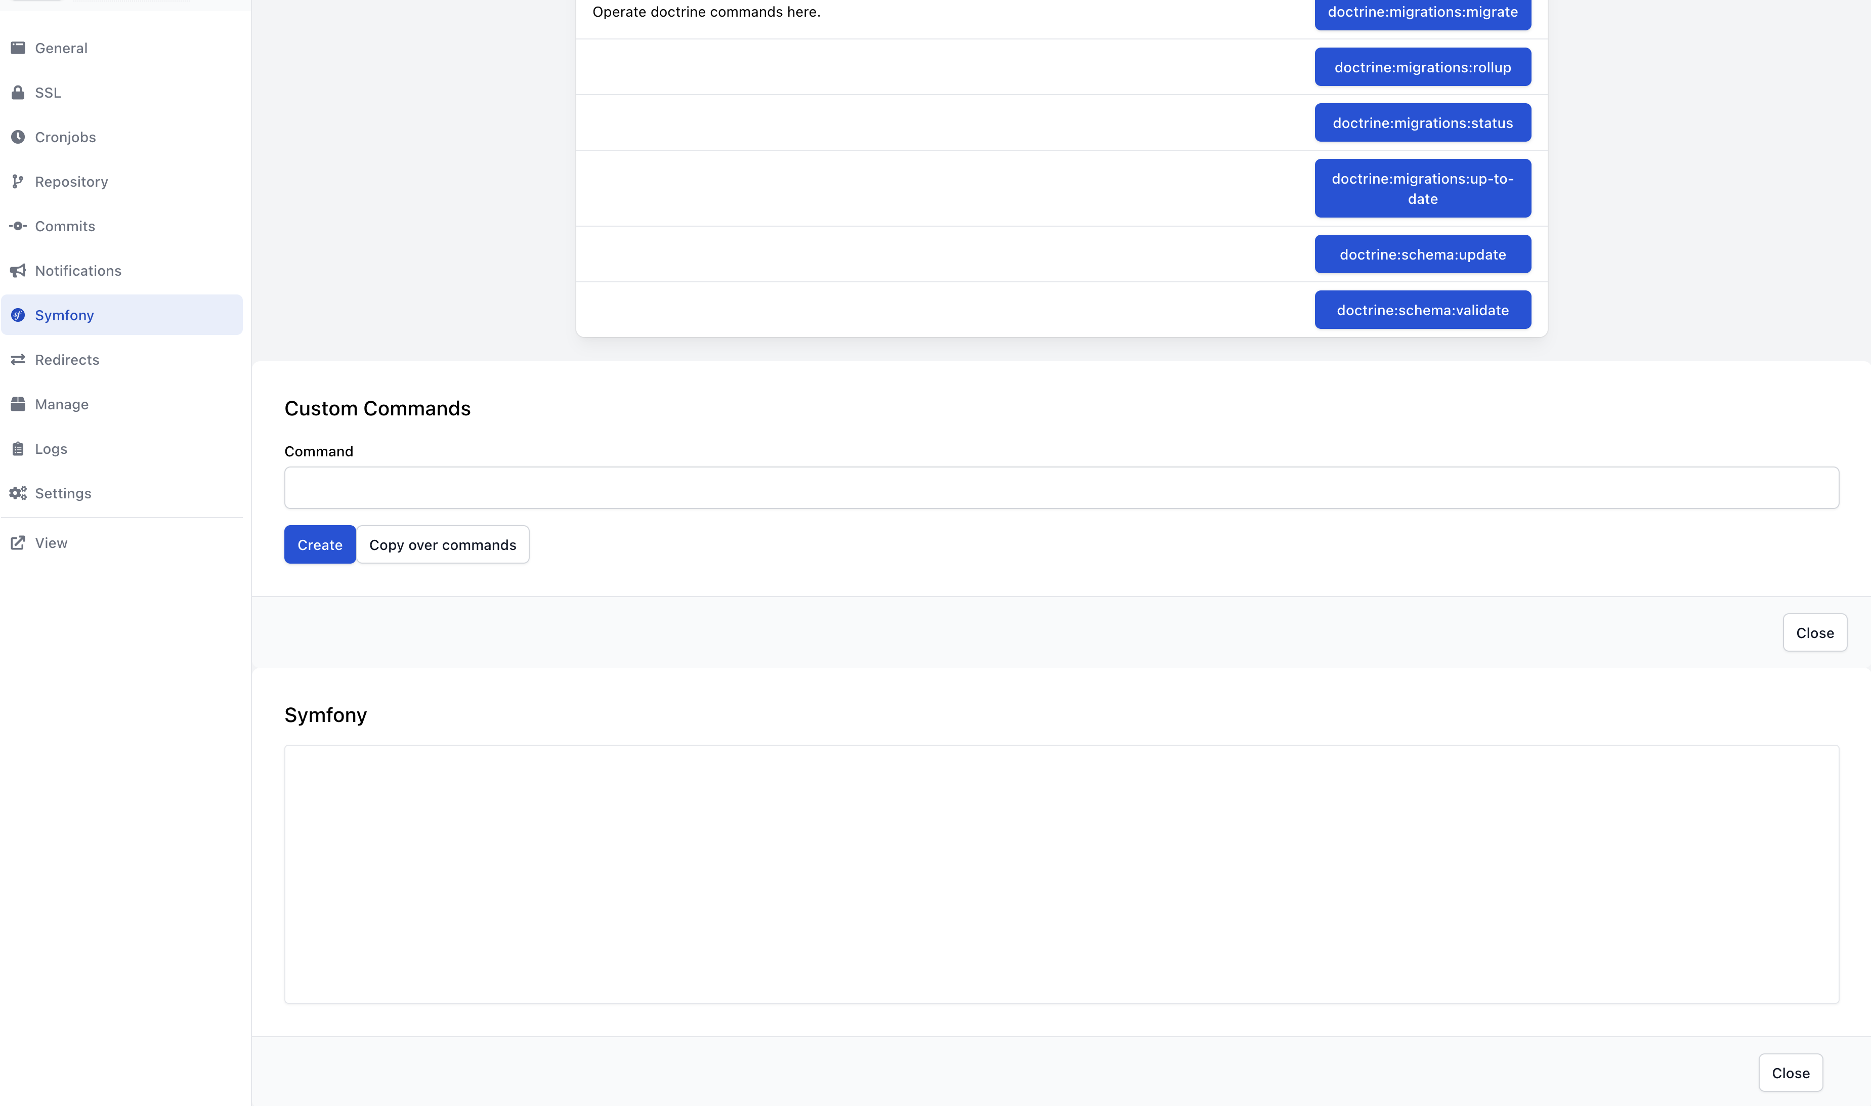Click the SSL padlock icon
The height and width of the screenshot is (1106, 1871).
pyautogui.click(x=18, y=93)
